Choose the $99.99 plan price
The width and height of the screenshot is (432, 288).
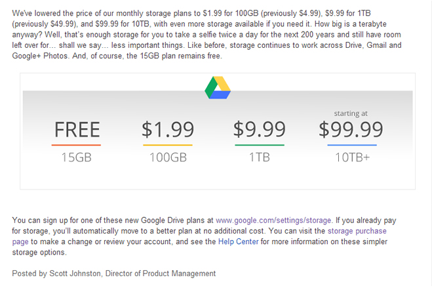click(351, 129)
